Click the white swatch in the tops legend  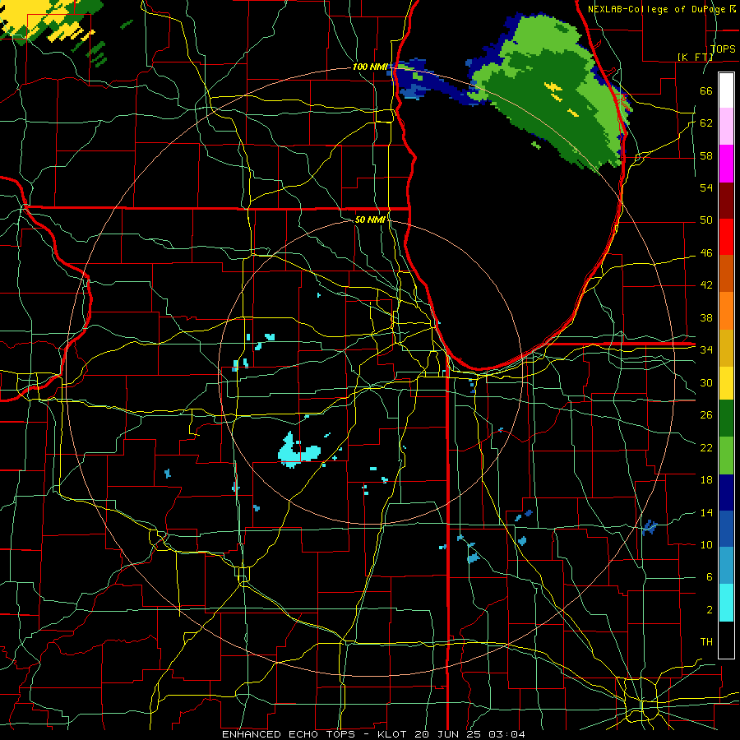[726, 90]
